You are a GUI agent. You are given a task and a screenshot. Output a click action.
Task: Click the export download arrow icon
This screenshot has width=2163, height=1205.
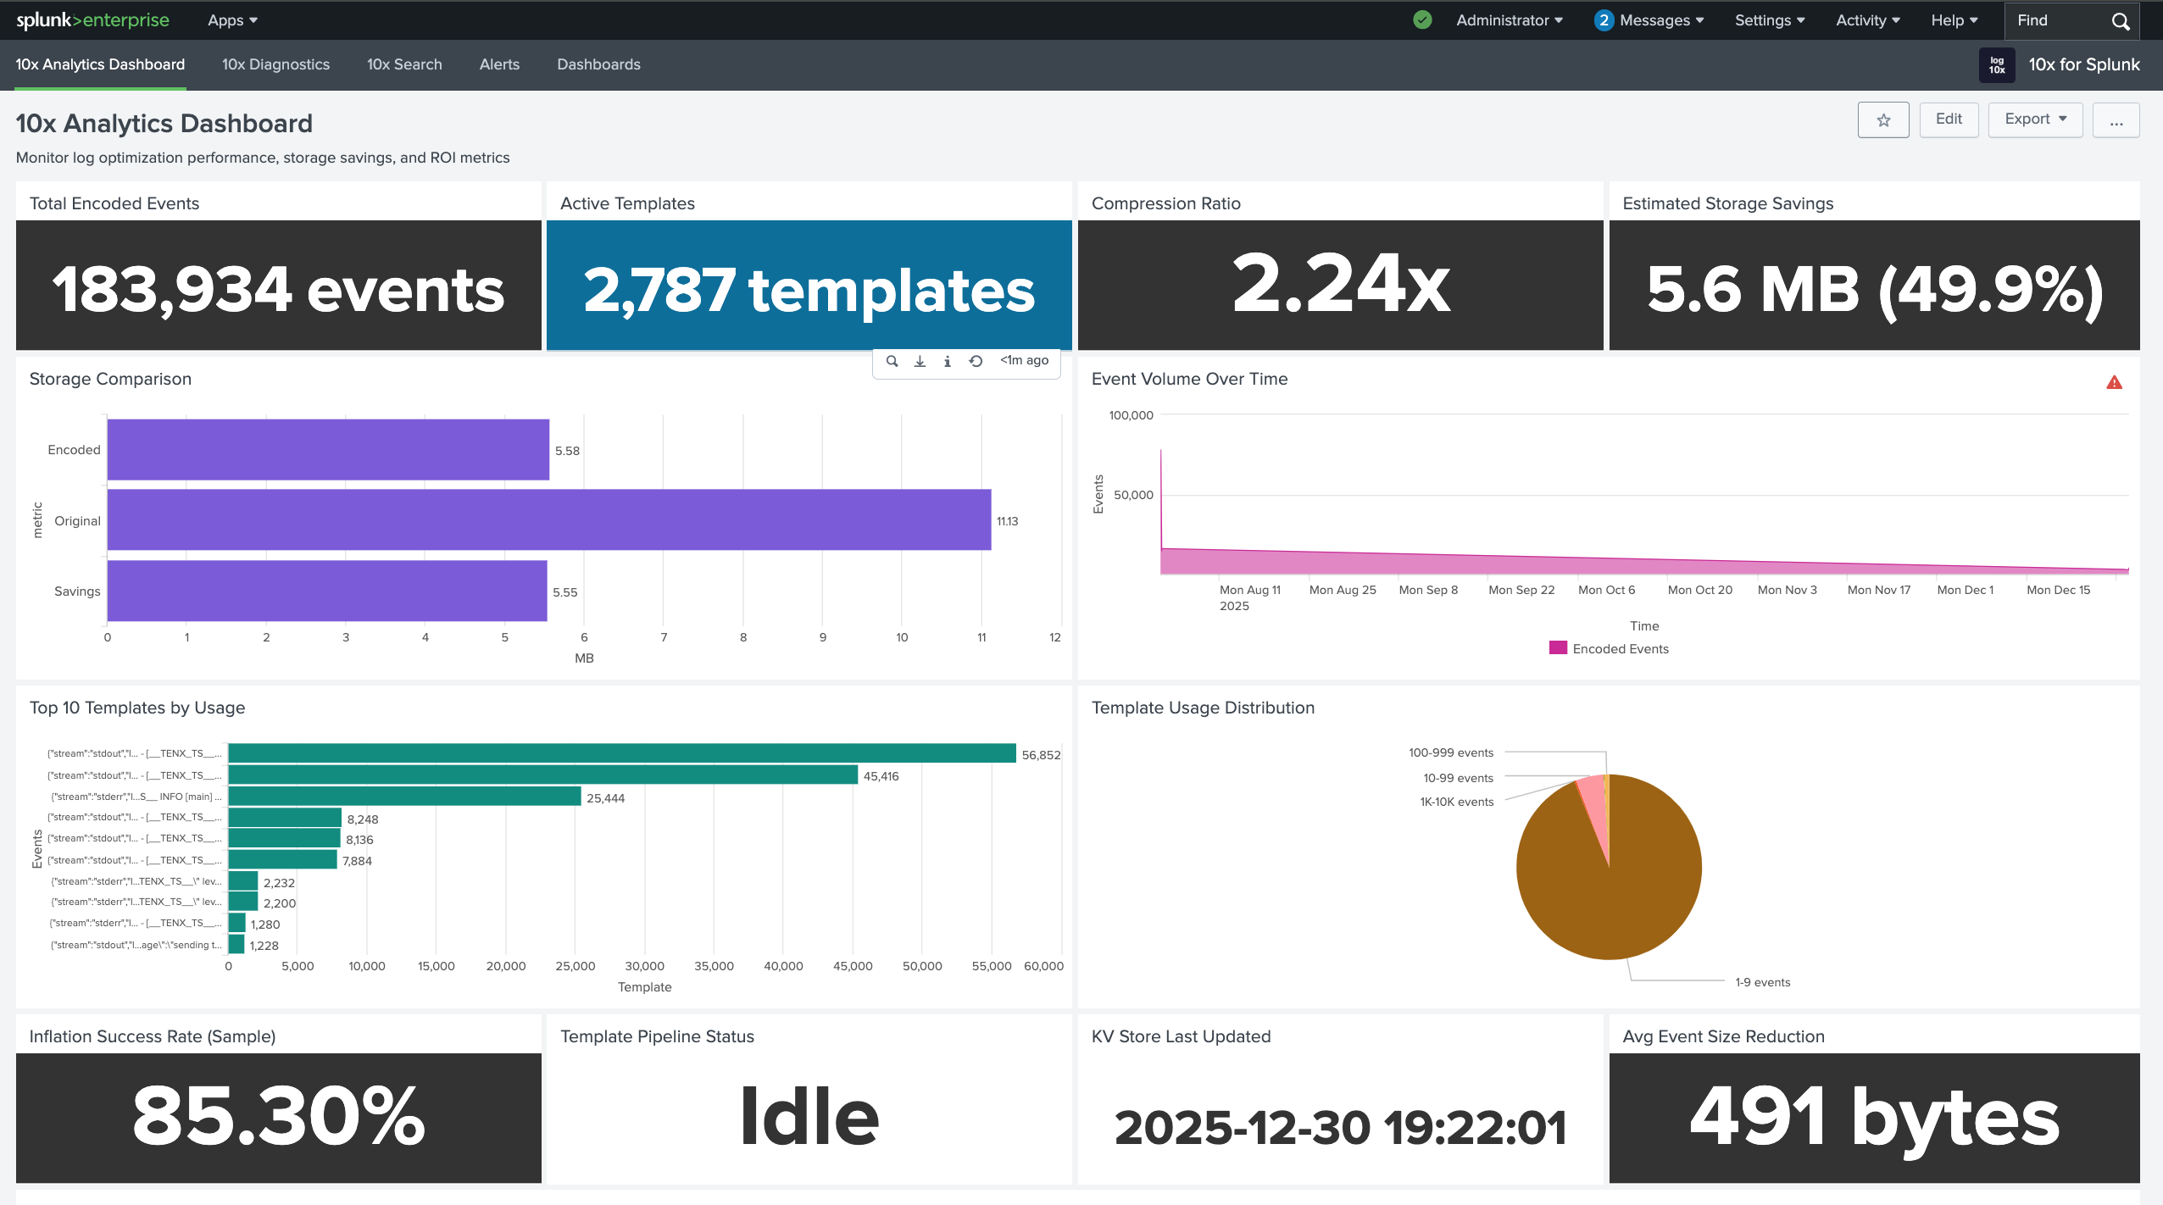click(920, 361)
